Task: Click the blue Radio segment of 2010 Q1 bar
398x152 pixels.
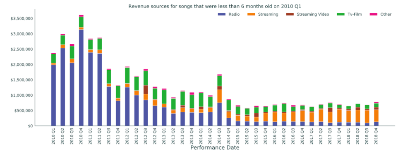Action: (x=53, y=95)
